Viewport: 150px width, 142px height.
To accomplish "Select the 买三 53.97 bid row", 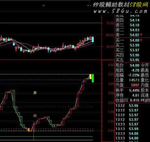I will coord(128,50).
